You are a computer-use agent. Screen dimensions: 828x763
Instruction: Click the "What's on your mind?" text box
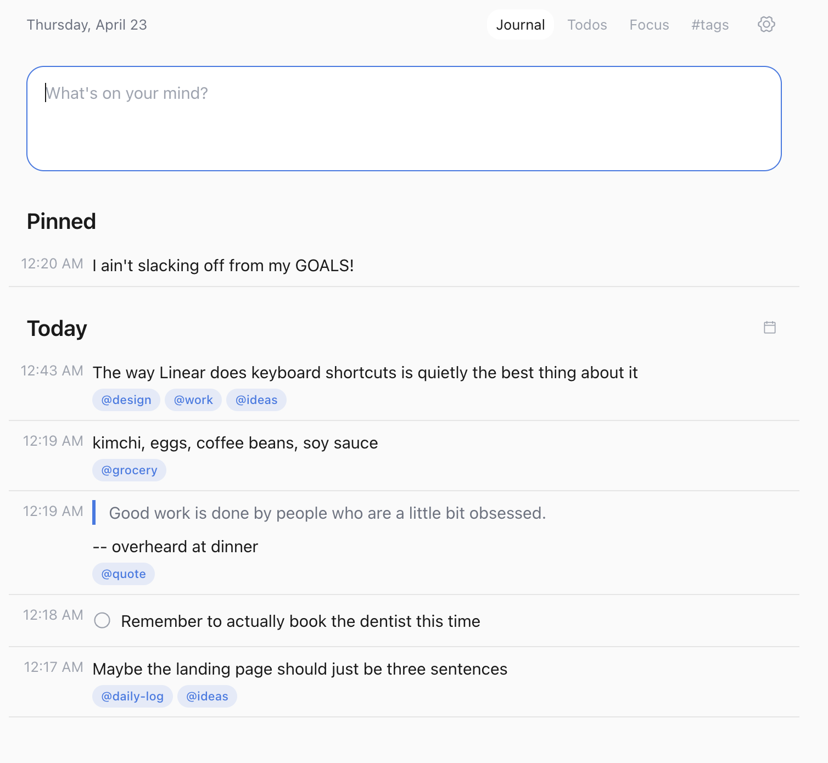click(x=404, y=119)
